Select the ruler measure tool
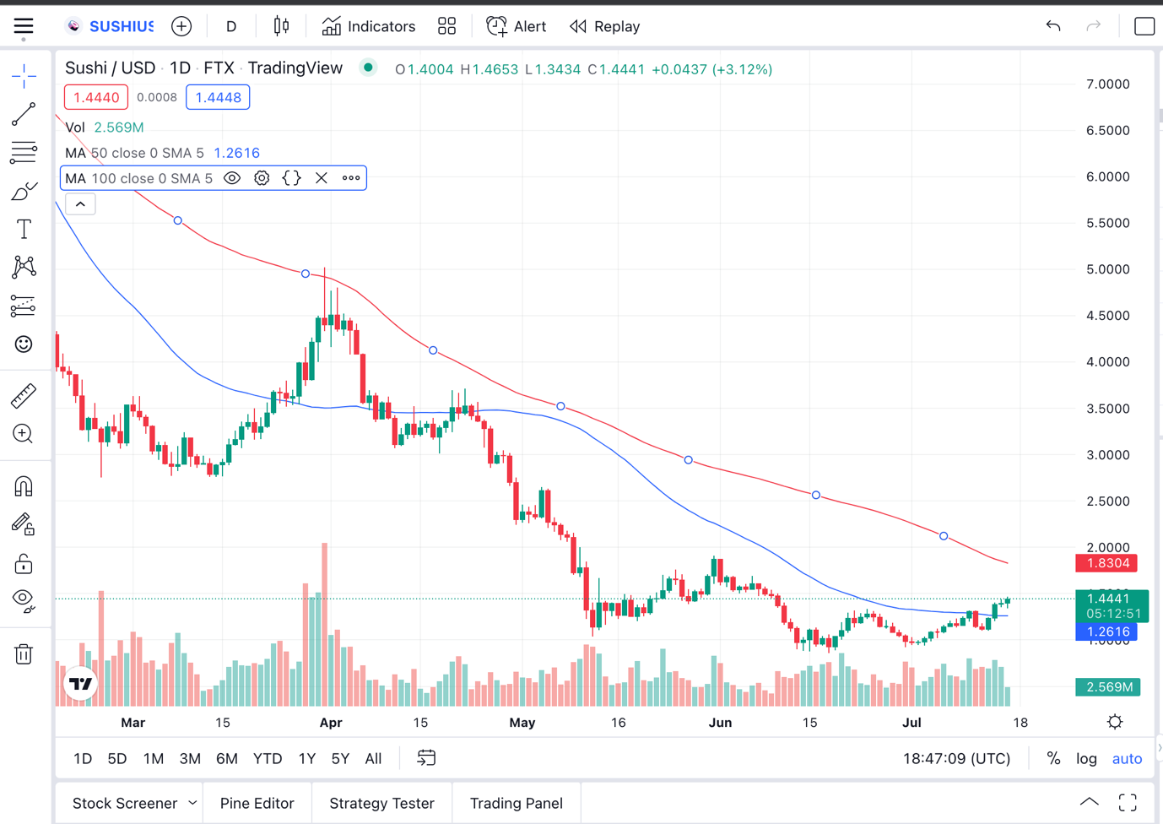This screenshot has width=1163, height=824. click(24, 395)
